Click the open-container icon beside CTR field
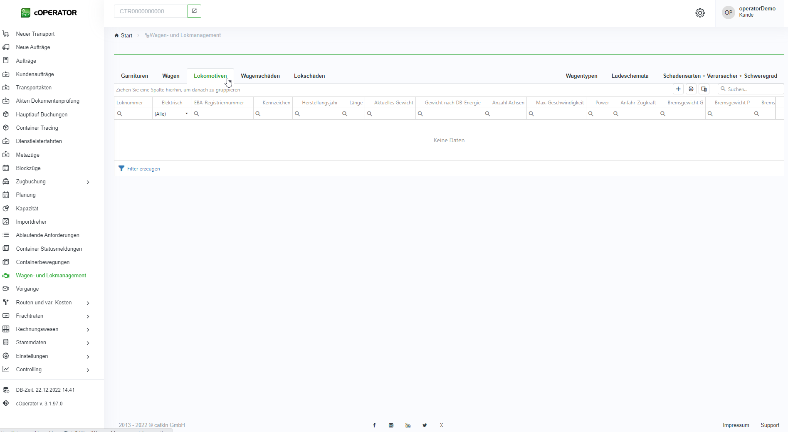 (x=194, y=11)
